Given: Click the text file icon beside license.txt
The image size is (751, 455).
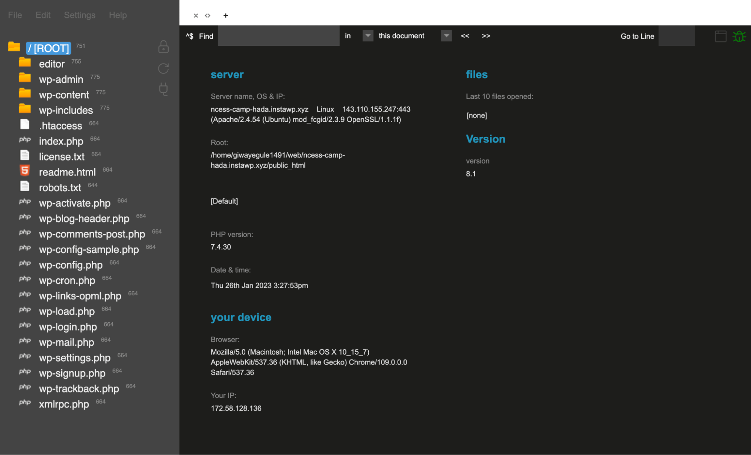Looking at the screenshot, I should (x=25, y=155).
